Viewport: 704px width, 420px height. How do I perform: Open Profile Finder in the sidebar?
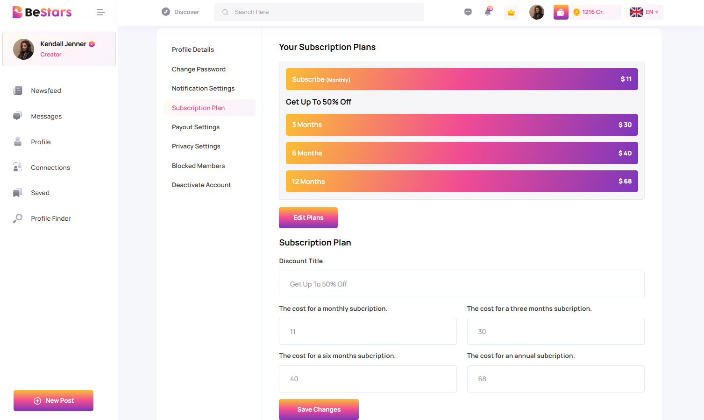(50, 218)
